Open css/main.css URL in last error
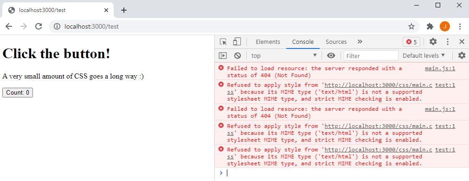469x181 pixels. tap(379, 150)
